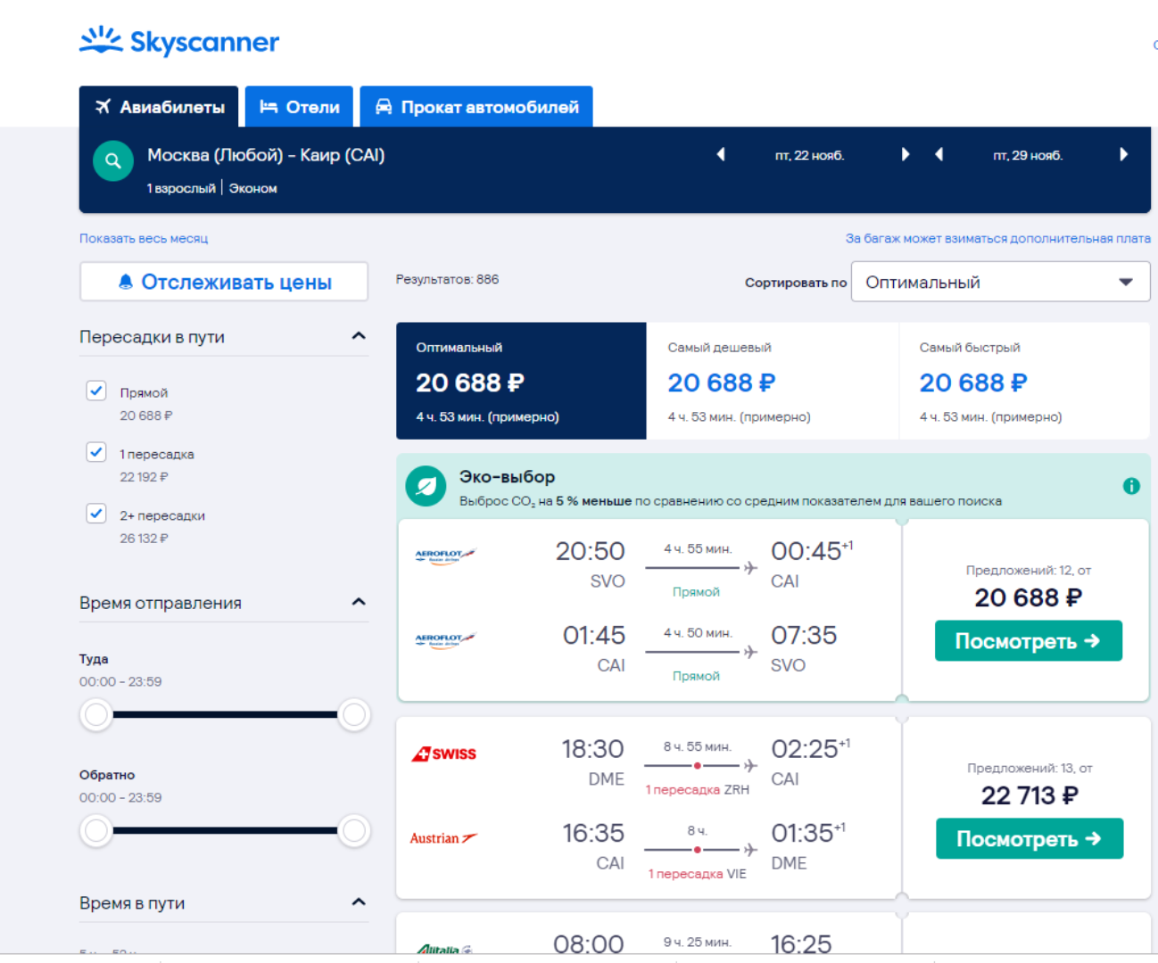
Task: Click the 1 пересадка VIE stop label
Action: [697, 874]
